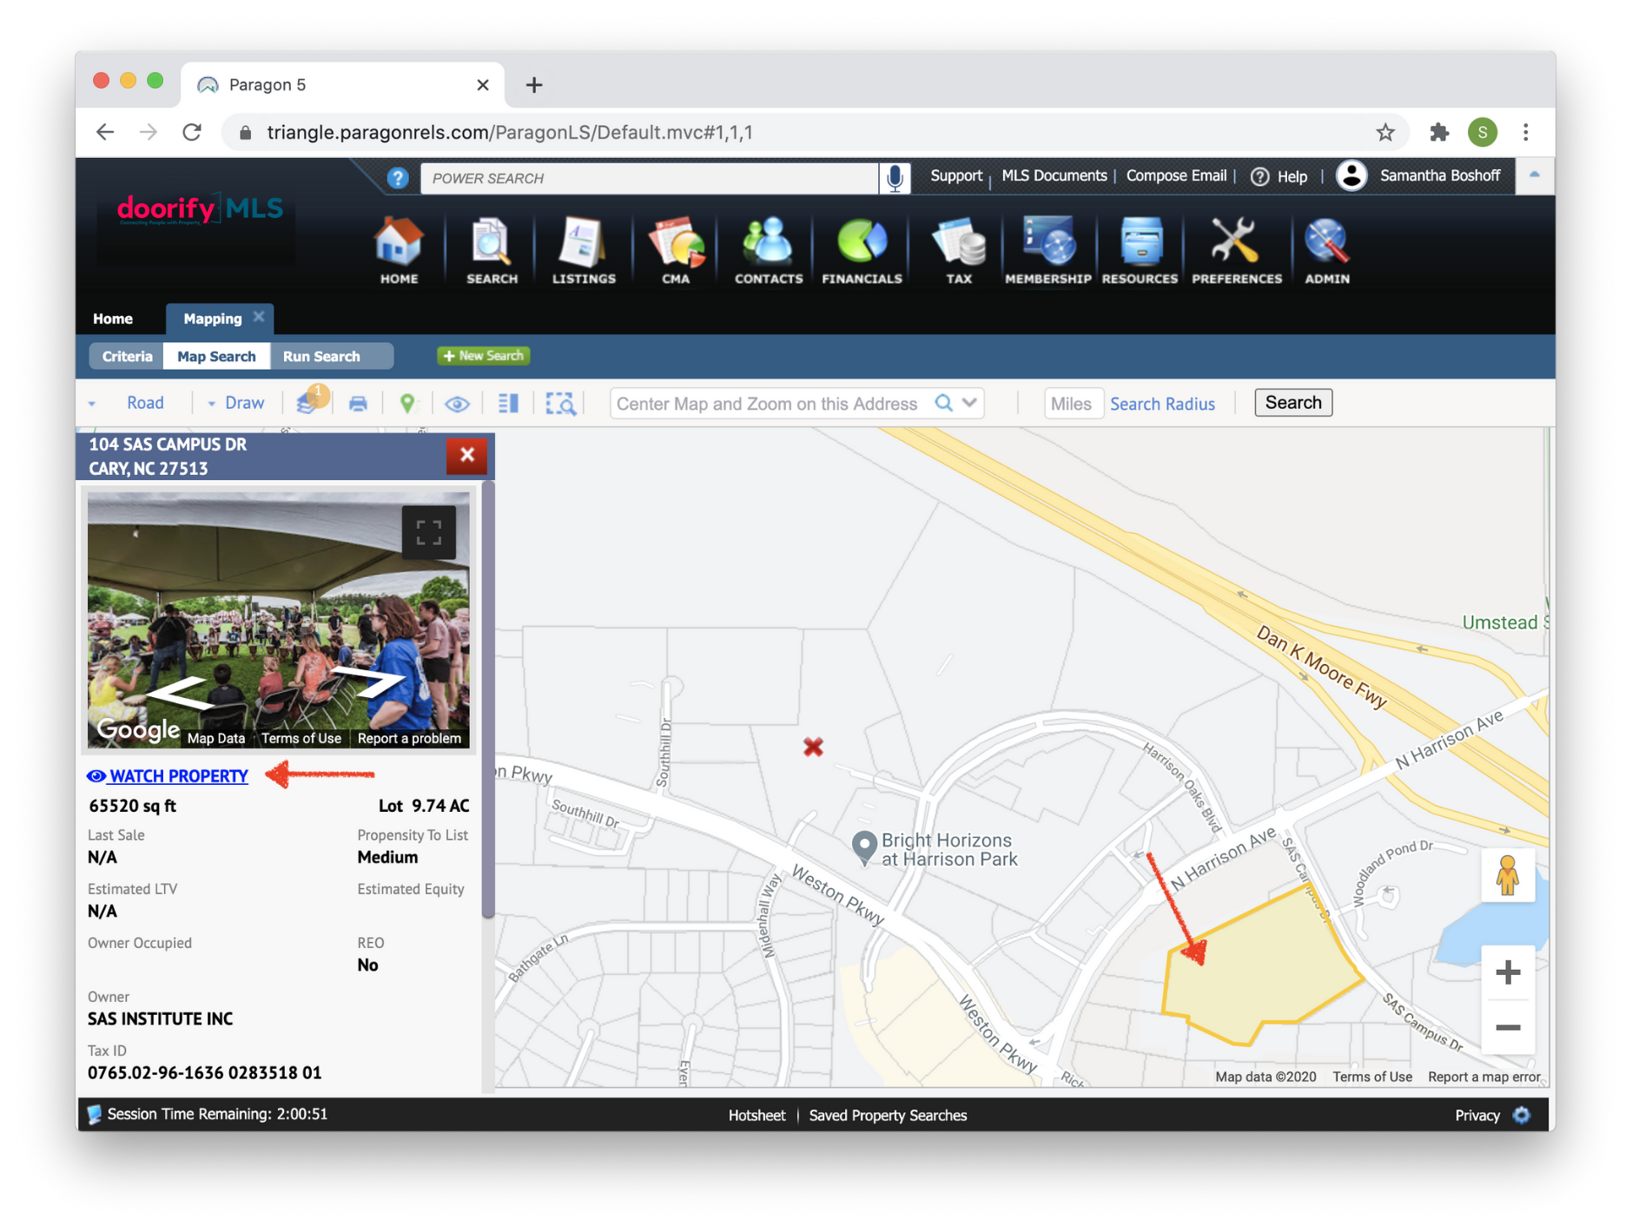Open a new browser tab
Screen dimensions: 1632x1232
534,84
